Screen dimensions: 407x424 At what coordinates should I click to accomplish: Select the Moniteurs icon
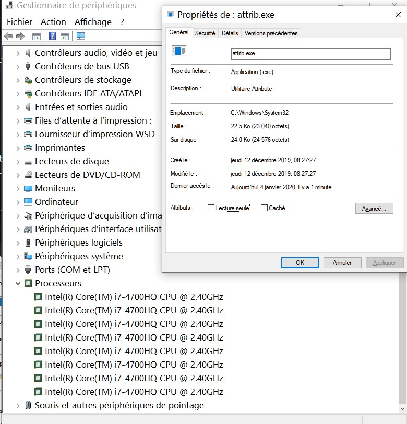click(x=28, y=188)
